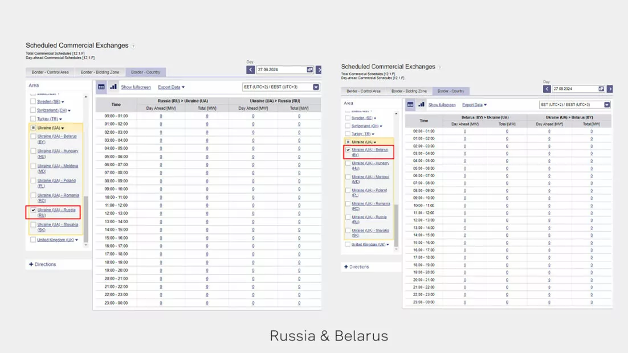Open Border - Bidding Zone tab in right panel
Image resolution: width=628 pixels, height=353 pixels.
[x=409, y=91]
